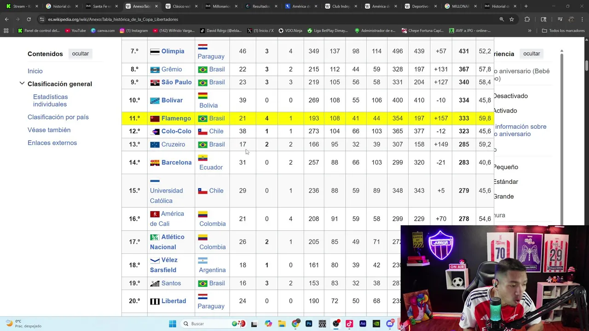Open the canva.com bookmark
The height and width of the screenshot is (331, 589).
pyautogui.click(x=103, y=30)
